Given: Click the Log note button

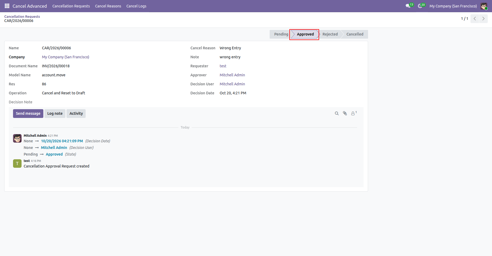Looking at the screenshot, I should [x=55, y=113].
